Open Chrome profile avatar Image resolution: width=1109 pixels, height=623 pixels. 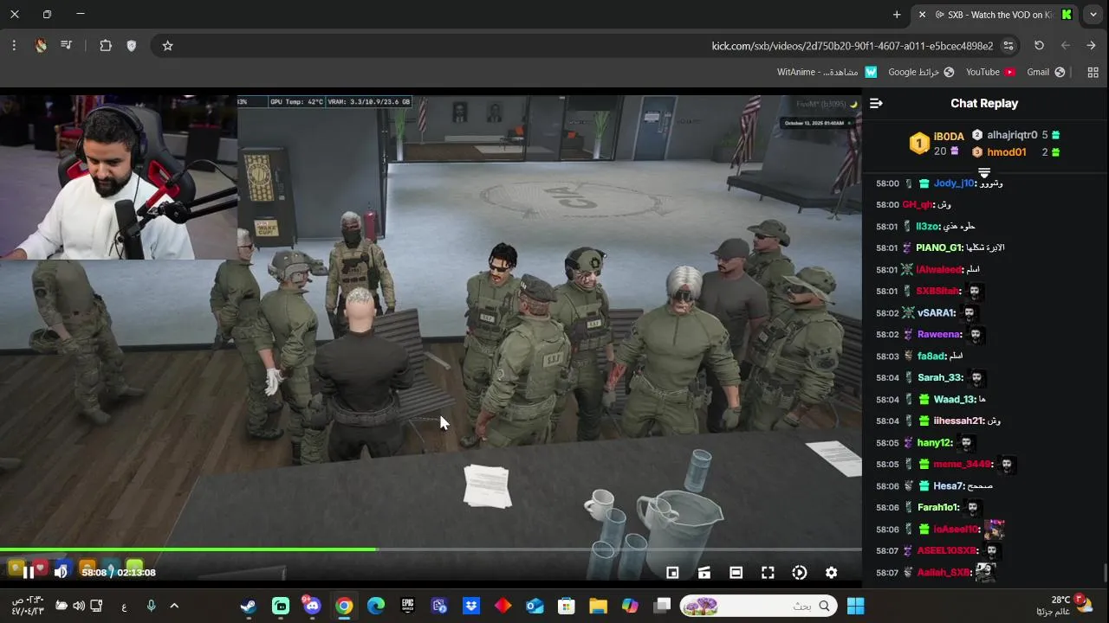pyautogui.click(x=41, y=46)
